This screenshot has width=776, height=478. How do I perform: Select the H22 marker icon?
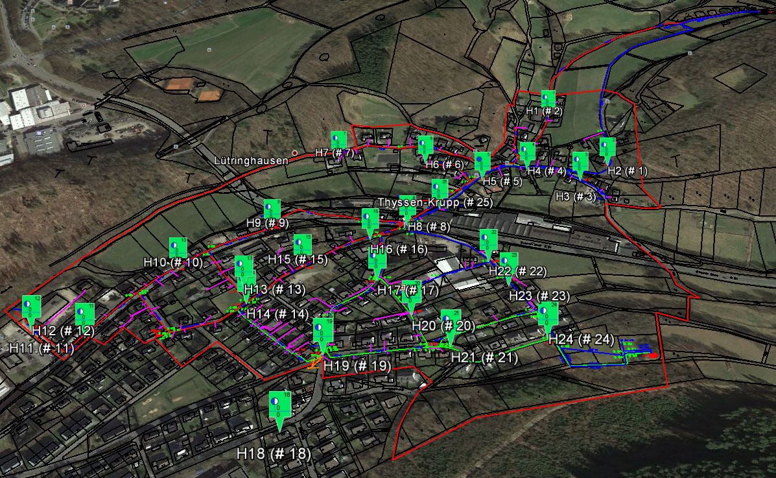488,241
